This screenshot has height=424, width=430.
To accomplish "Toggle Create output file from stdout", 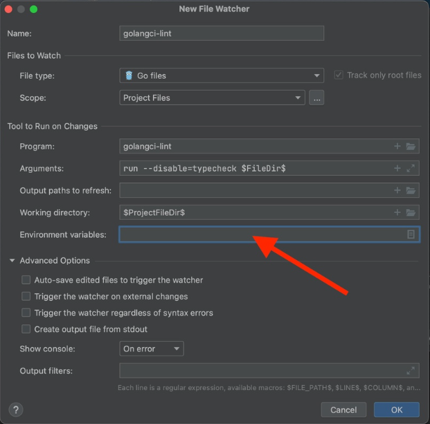I will [26, 329].
